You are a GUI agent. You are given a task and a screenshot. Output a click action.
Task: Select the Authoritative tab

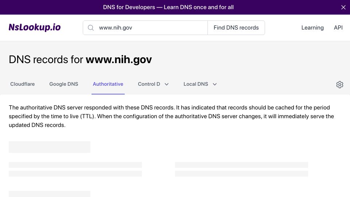[x=108, y=84]
